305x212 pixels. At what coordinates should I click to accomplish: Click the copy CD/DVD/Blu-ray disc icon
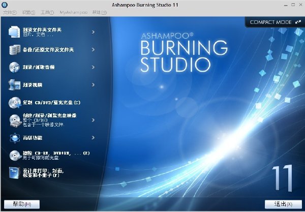coord(15,103)
